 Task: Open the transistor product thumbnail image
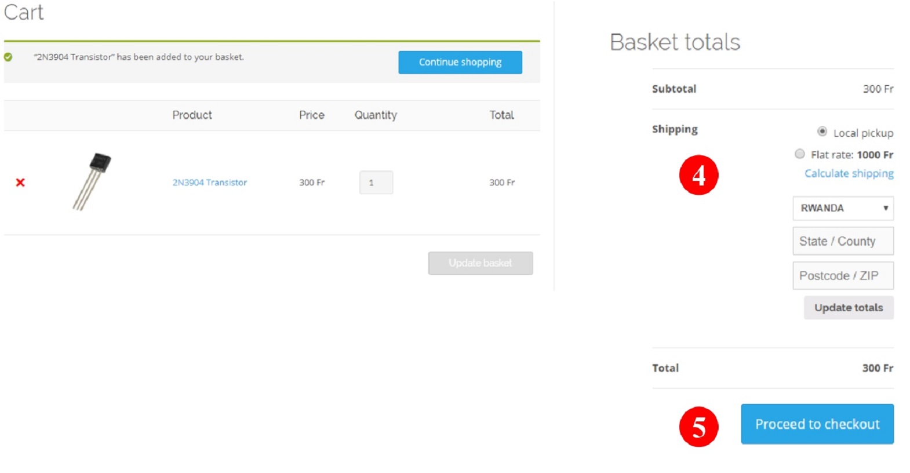[x=92, y=181]
